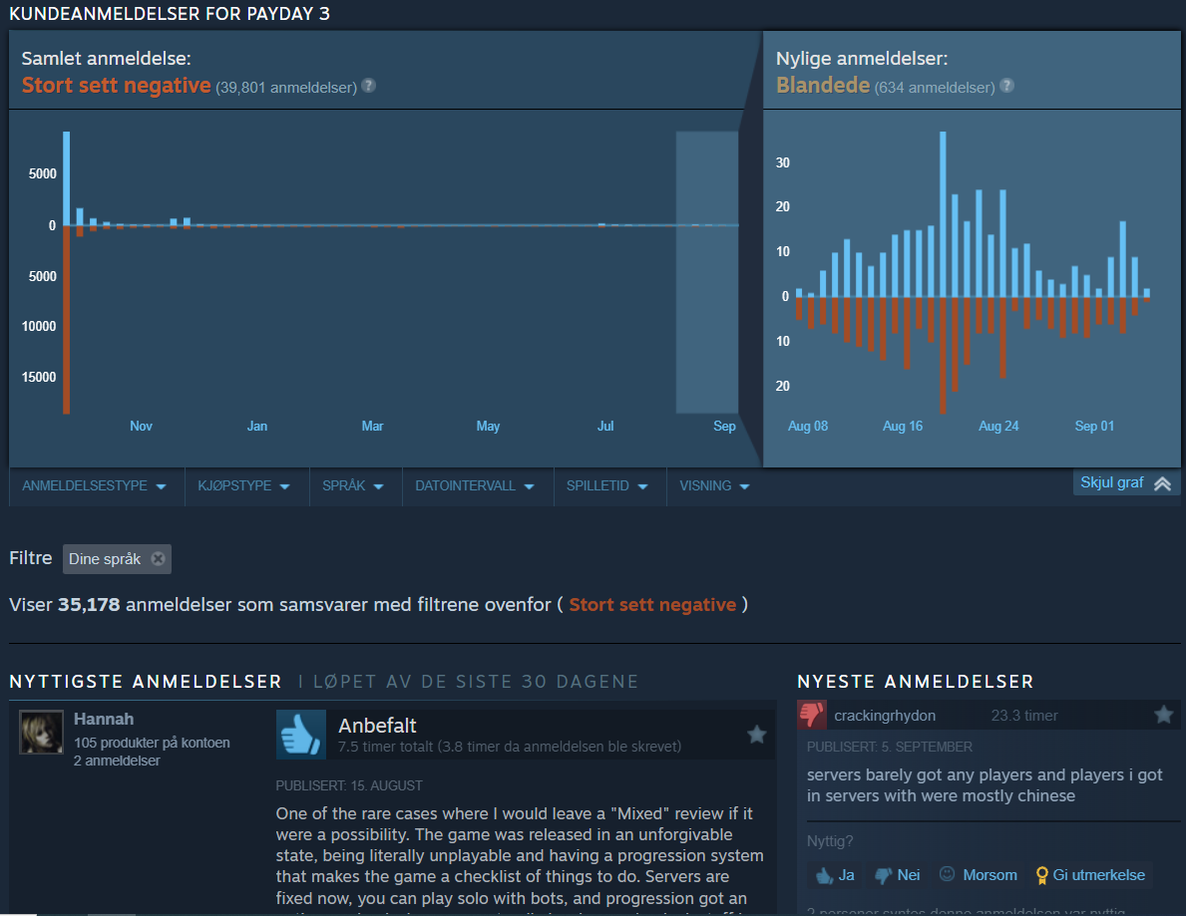The height and width of the screenshot is (916, 1186).
Task: Hide the chart with Skjul graf
Action: pos(1126,483)
